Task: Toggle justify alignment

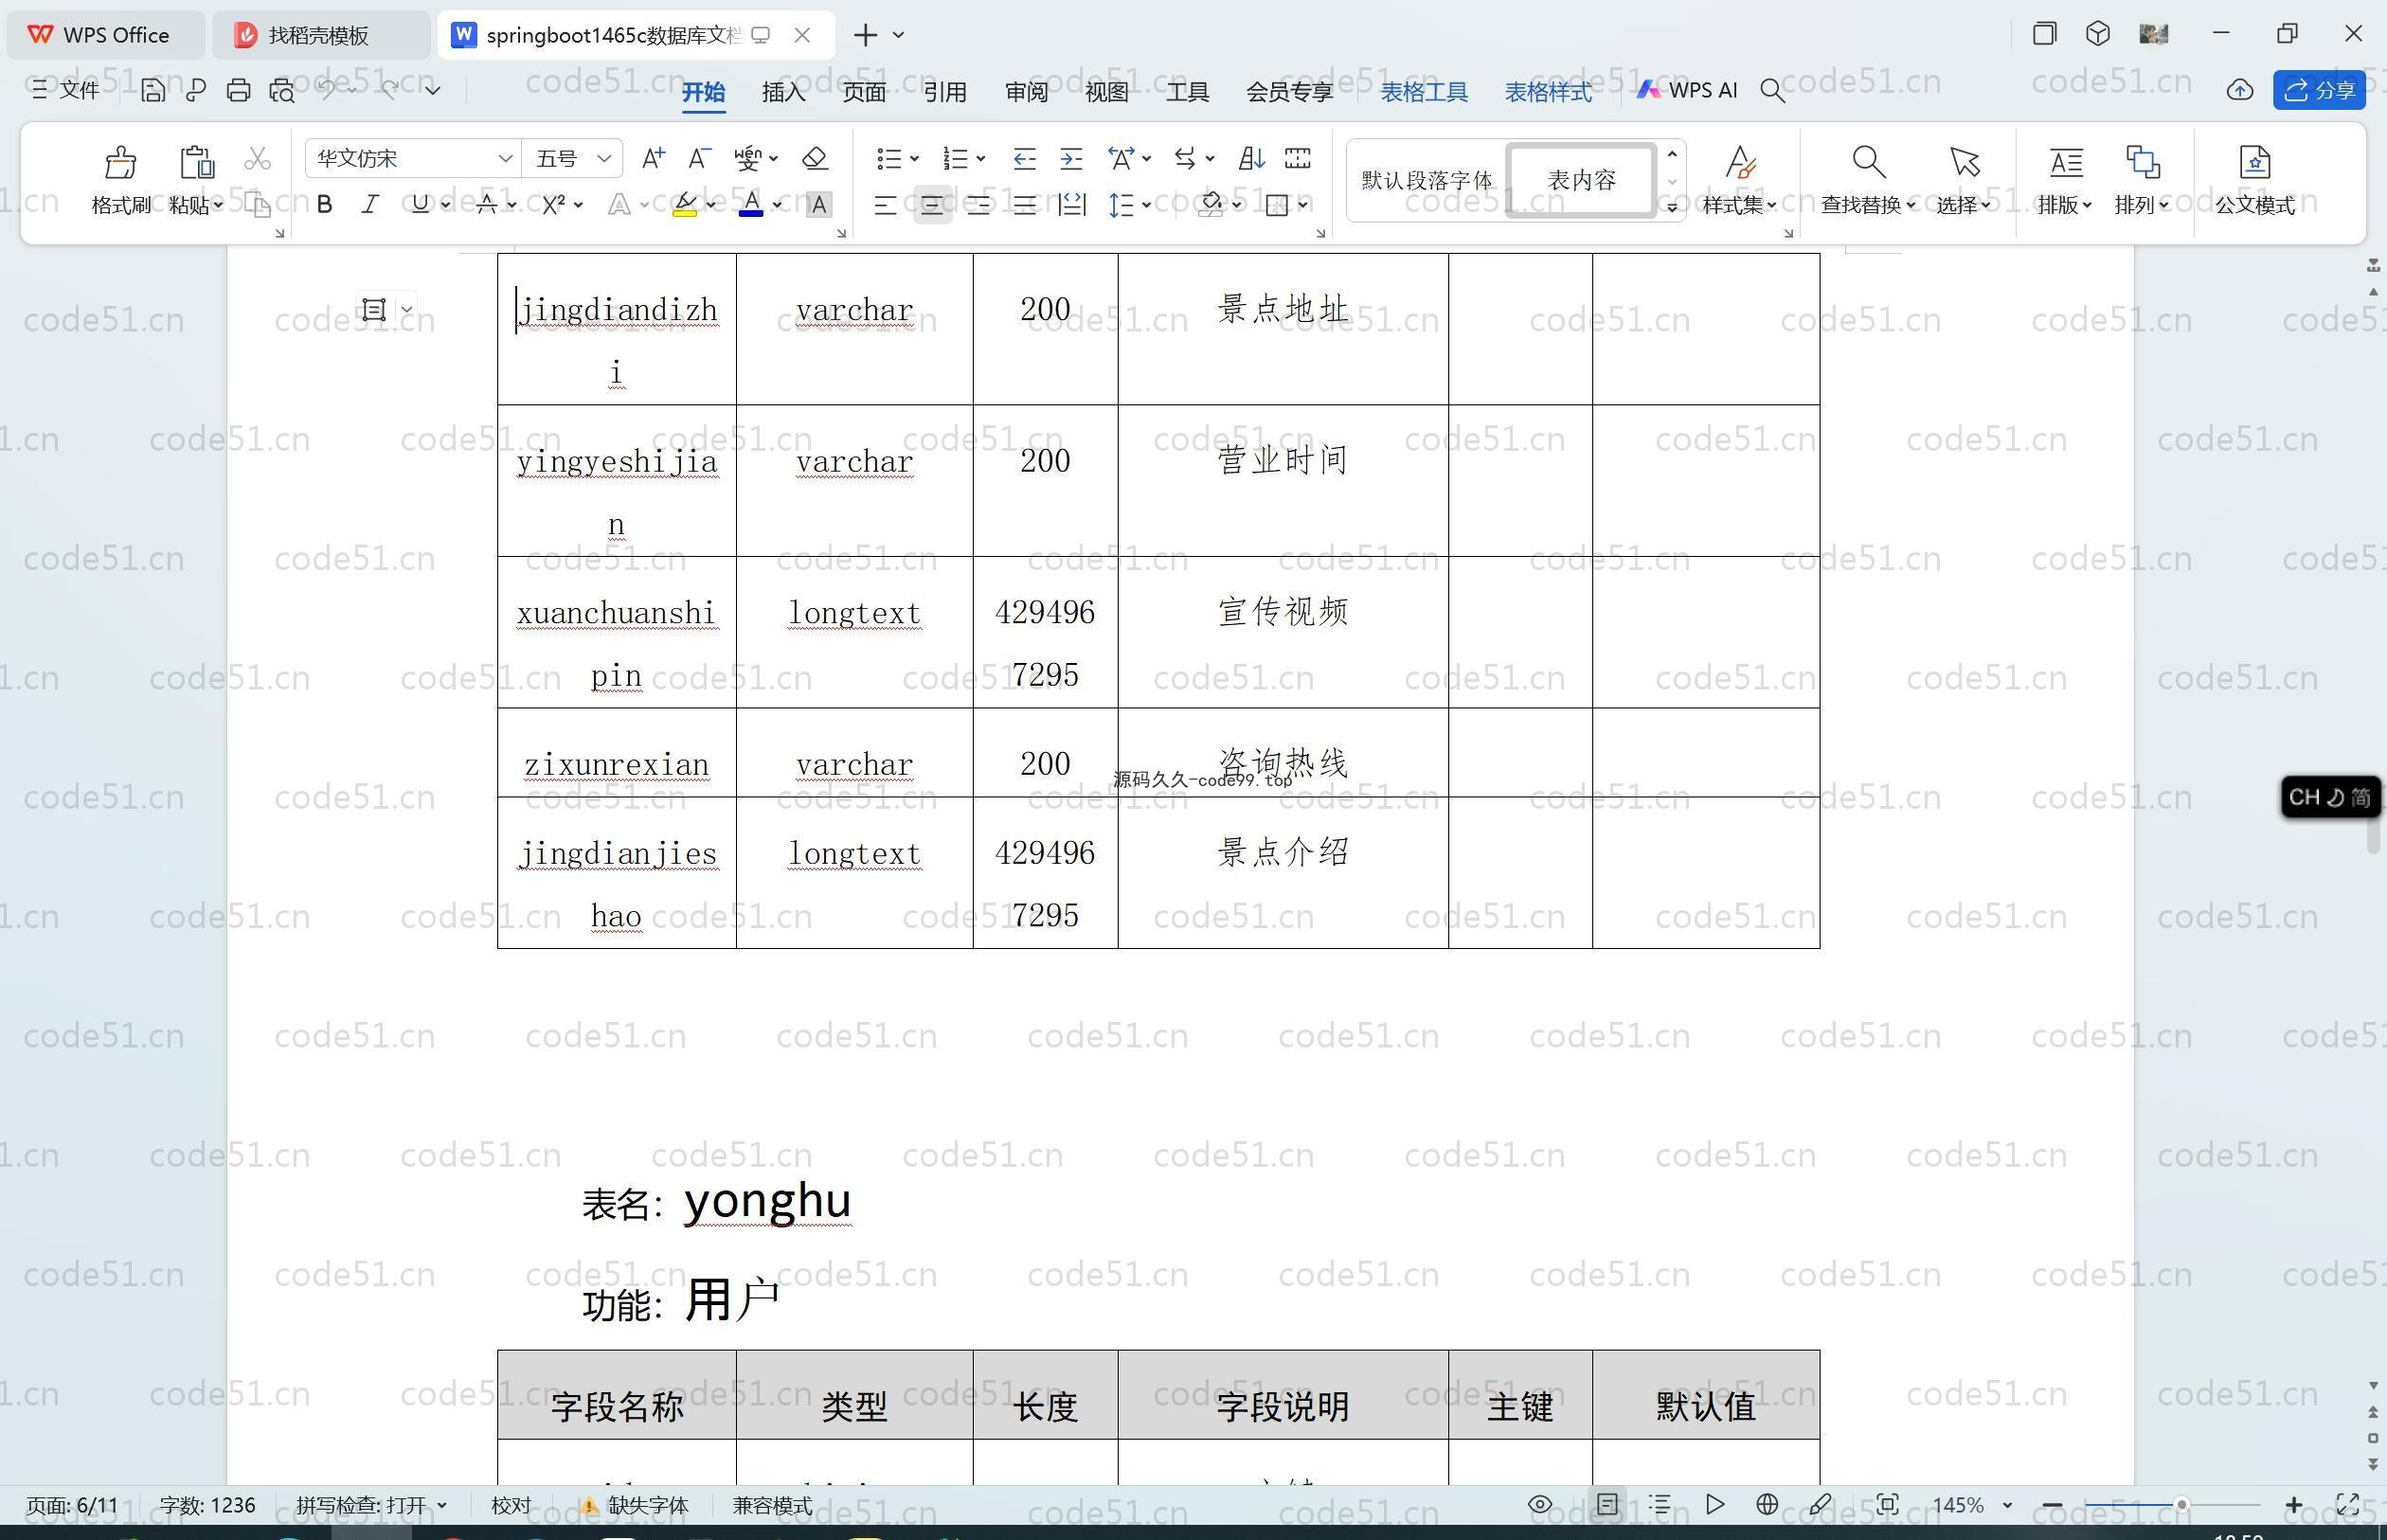Action: coord(1025,205)
